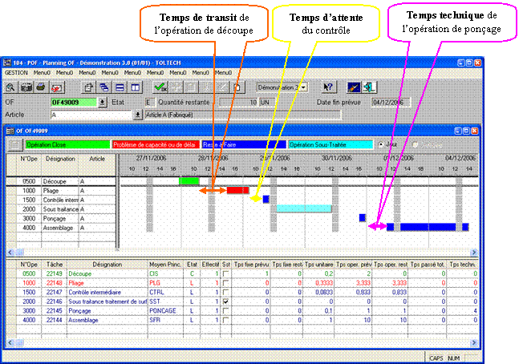Click the OF49009 input field

click(x=74, y=103)
